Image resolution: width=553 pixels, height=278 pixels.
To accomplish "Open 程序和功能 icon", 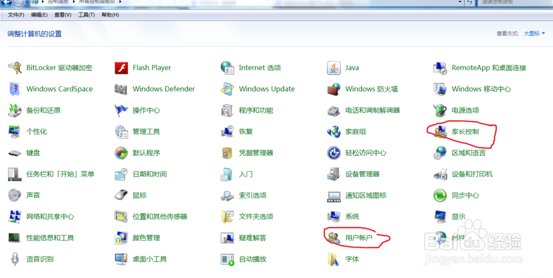I will coord(227,111).
